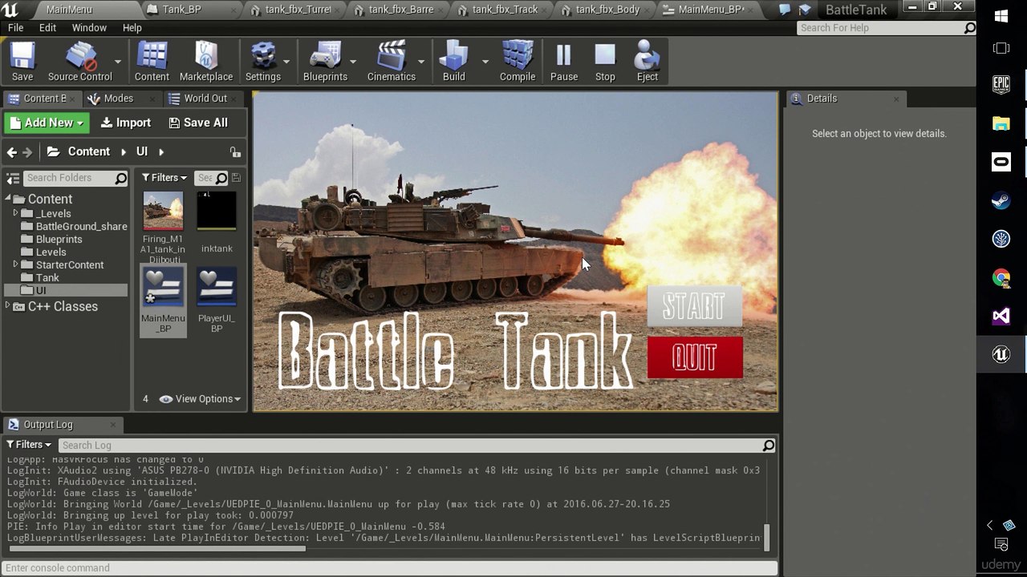Image resolution: width=1027 pixels, height=577 pixels.
Task: Toggle the sources panel view icon
Action: 13,178
